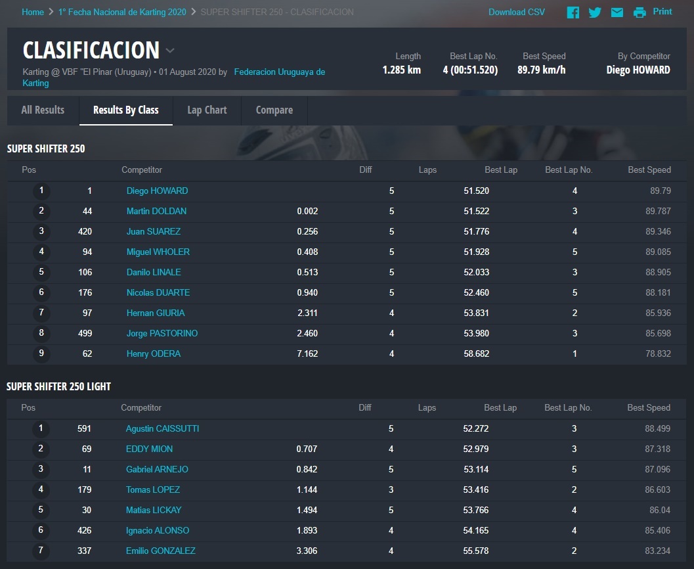The height and width of the screenshot is (569, 694).
Task: Click the email envelope share icon
Action: [617, 12]
